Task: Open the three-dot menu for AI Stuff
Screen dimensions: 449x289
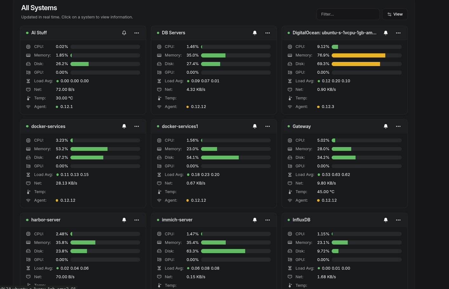Action: point(137,33)
